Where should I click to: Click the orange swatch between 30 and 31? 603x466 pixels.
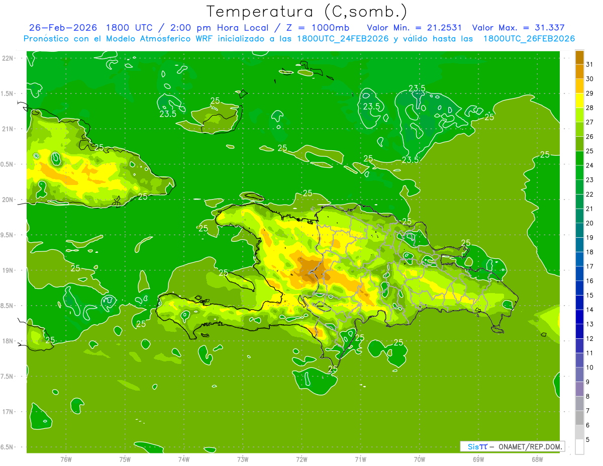[x=579, y=72]
